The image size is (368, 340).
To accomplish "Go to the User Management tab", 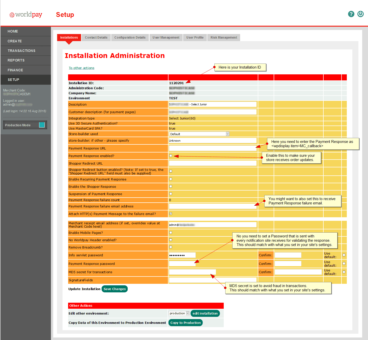I will [166, 38].
